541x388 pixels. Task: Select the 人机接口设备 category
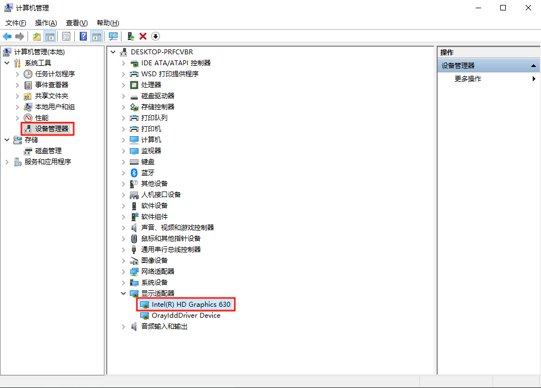[x=161, y=194]
